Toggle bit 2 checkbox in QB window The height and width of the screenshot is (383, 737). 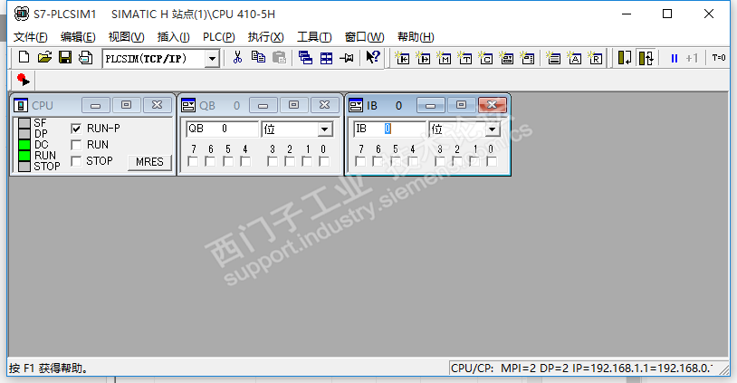tap(290, 161)
